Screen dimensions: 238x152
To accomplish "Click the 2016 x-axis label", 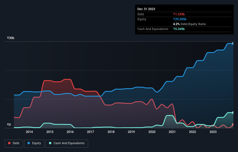I will pyautogui.click(x=70, y=132).
